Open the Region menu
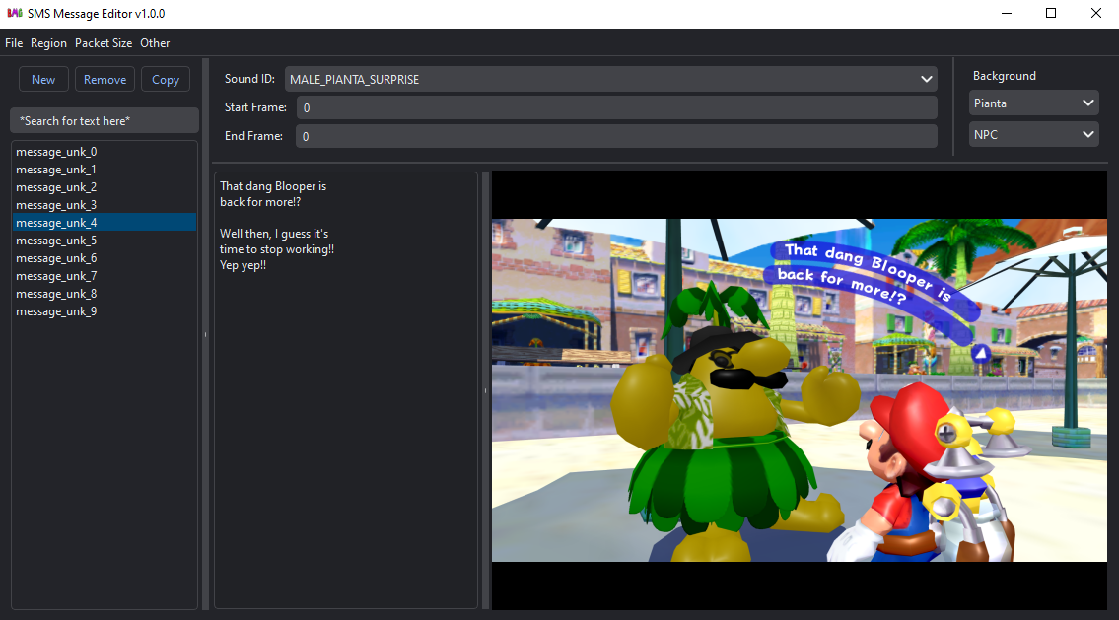This screenshot has width=1119, height=620. [48, 42]
